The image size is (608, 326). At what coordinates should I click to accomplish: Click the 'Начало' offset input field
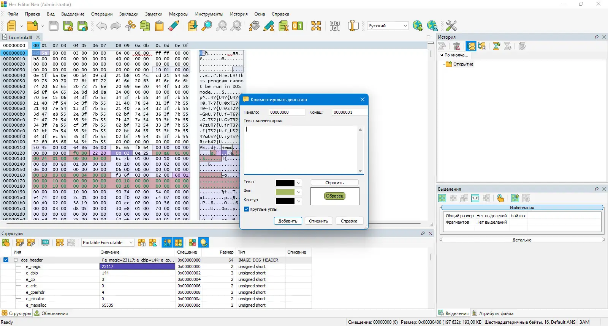point(287,112)
